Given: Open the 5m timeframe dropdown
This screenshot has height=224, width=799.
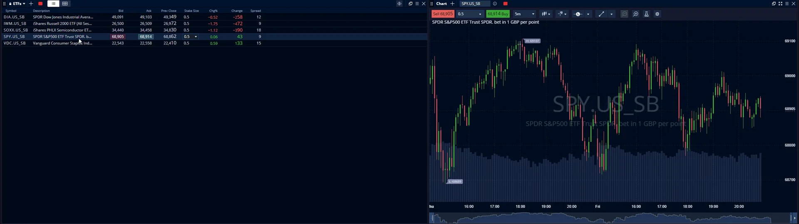Looking at the screenshot, I should [x=524, y=14].
